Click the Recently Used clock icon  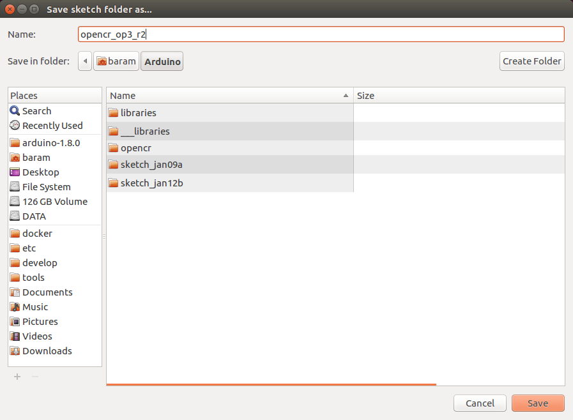15,125
